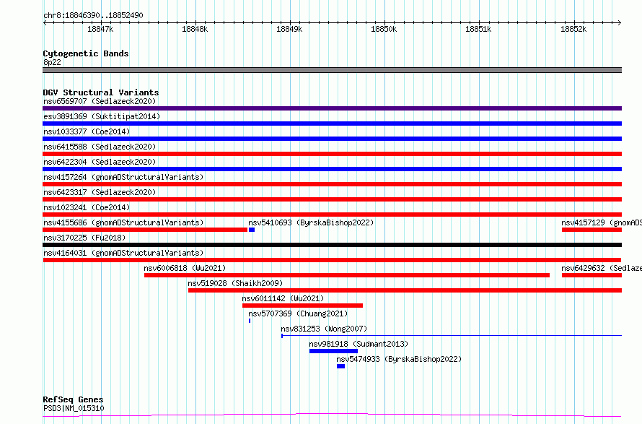Open nsv6423317 (Sedlazeck2020) label

[x=100, y=192]
